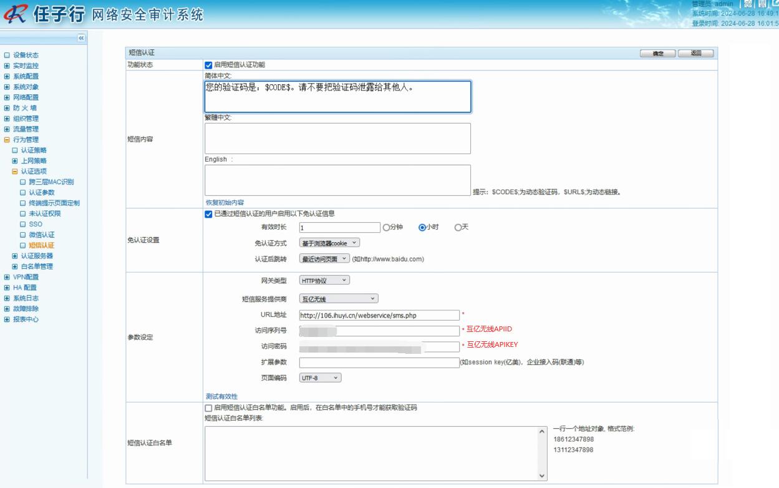Open the 网关类型 dropdown

(x=324, y=281)
